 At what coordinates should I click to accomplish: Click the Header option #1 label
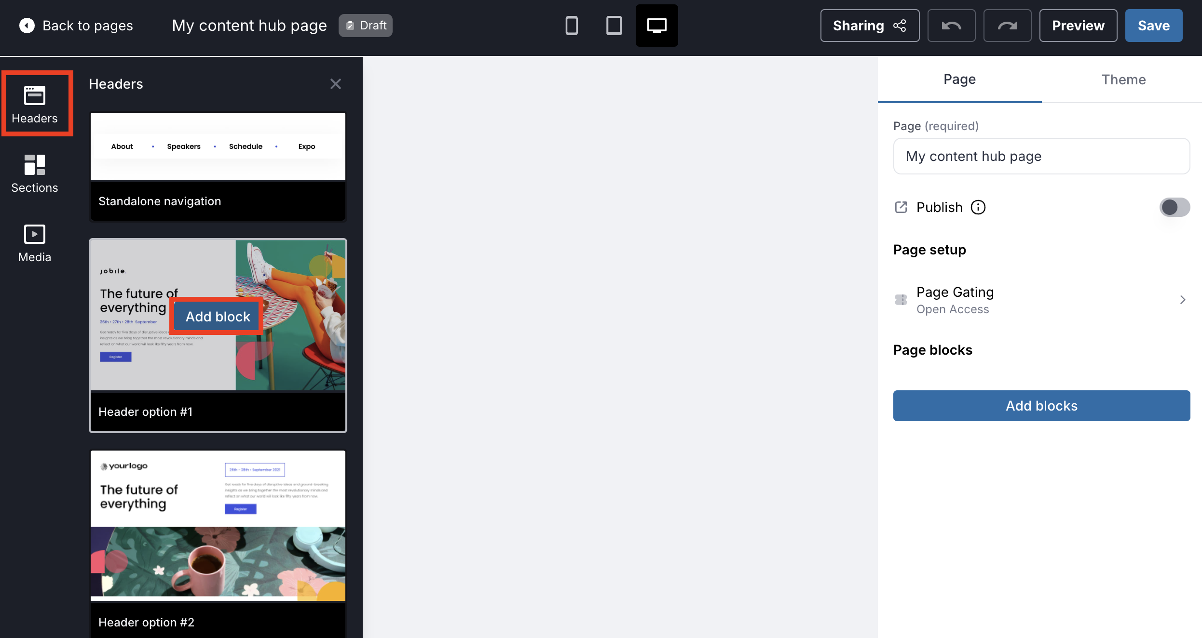(146, 412)
